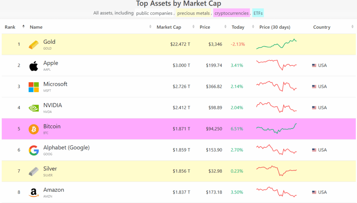Viewport: 357px width, 203px height.
Task: Click Gold market cap $22.472 T
Action: click(180, 44)
